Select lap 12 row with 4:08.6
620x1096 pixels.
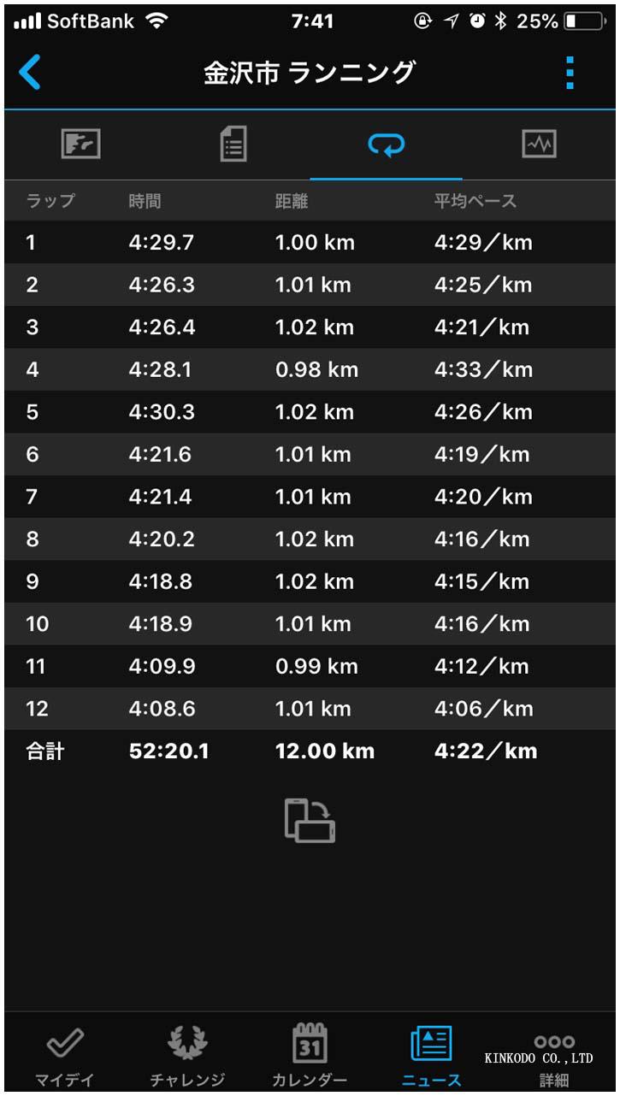pyautogui.click(x=310, y=709)
